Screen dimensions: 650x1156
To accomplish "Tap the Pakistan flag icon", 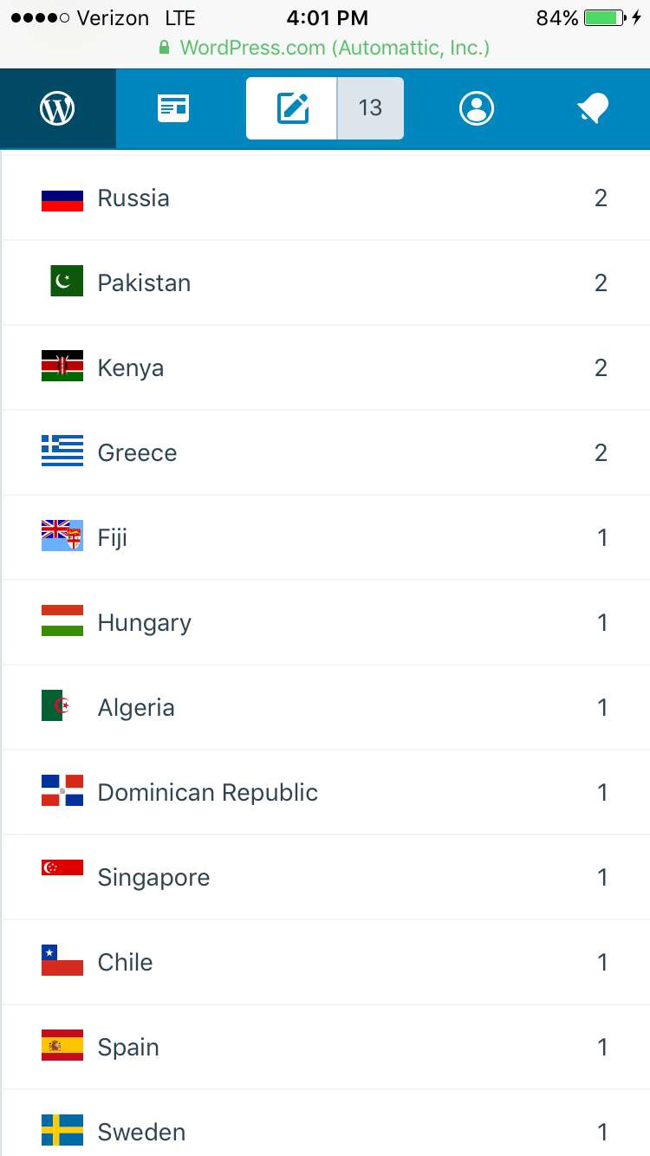I will pos(66,282).
